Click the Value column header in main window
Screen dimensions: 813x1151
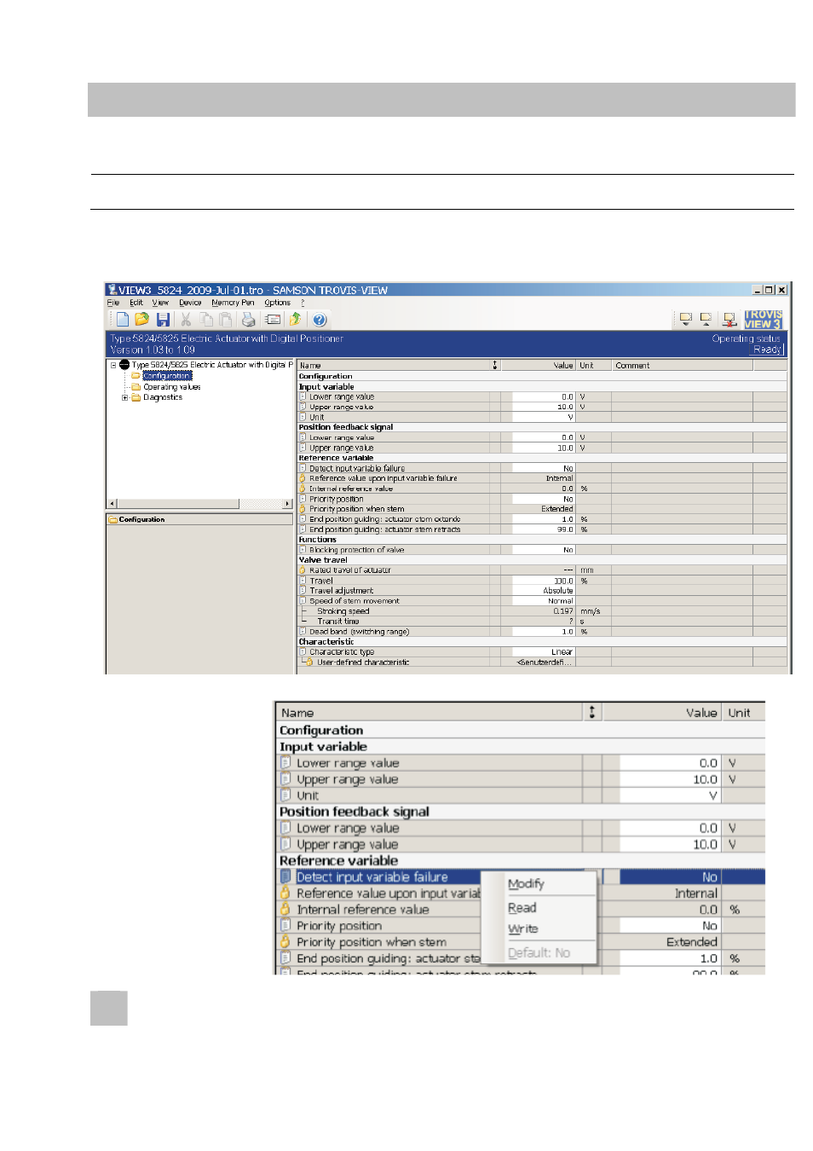(x=539, y=365)
